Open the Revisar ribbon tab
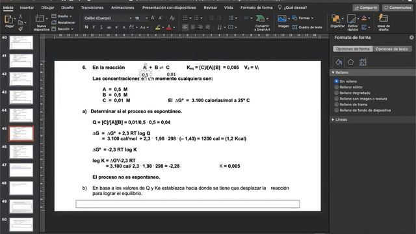This screenshot has width=416, height=234. [x=211, y=8]
